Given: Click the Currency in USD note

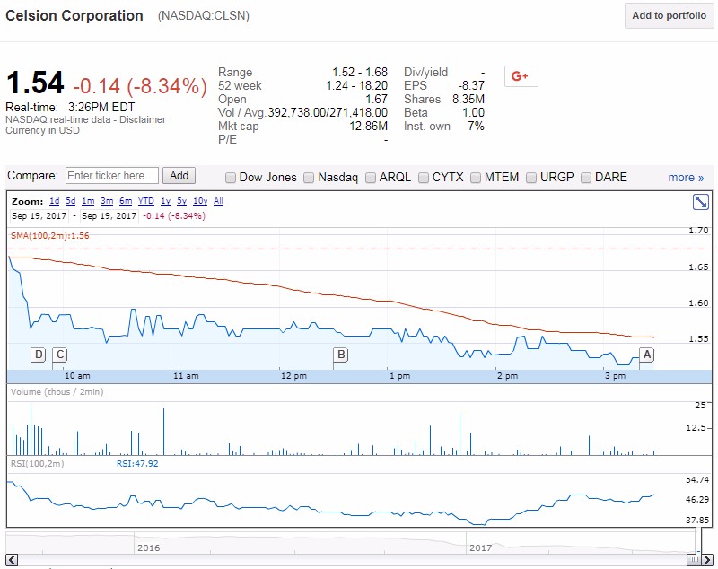Looking at the screenshot, I should tap(42, 130).
